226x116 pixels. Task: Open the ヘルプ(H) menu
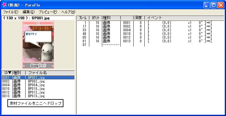tap(68, 12)
